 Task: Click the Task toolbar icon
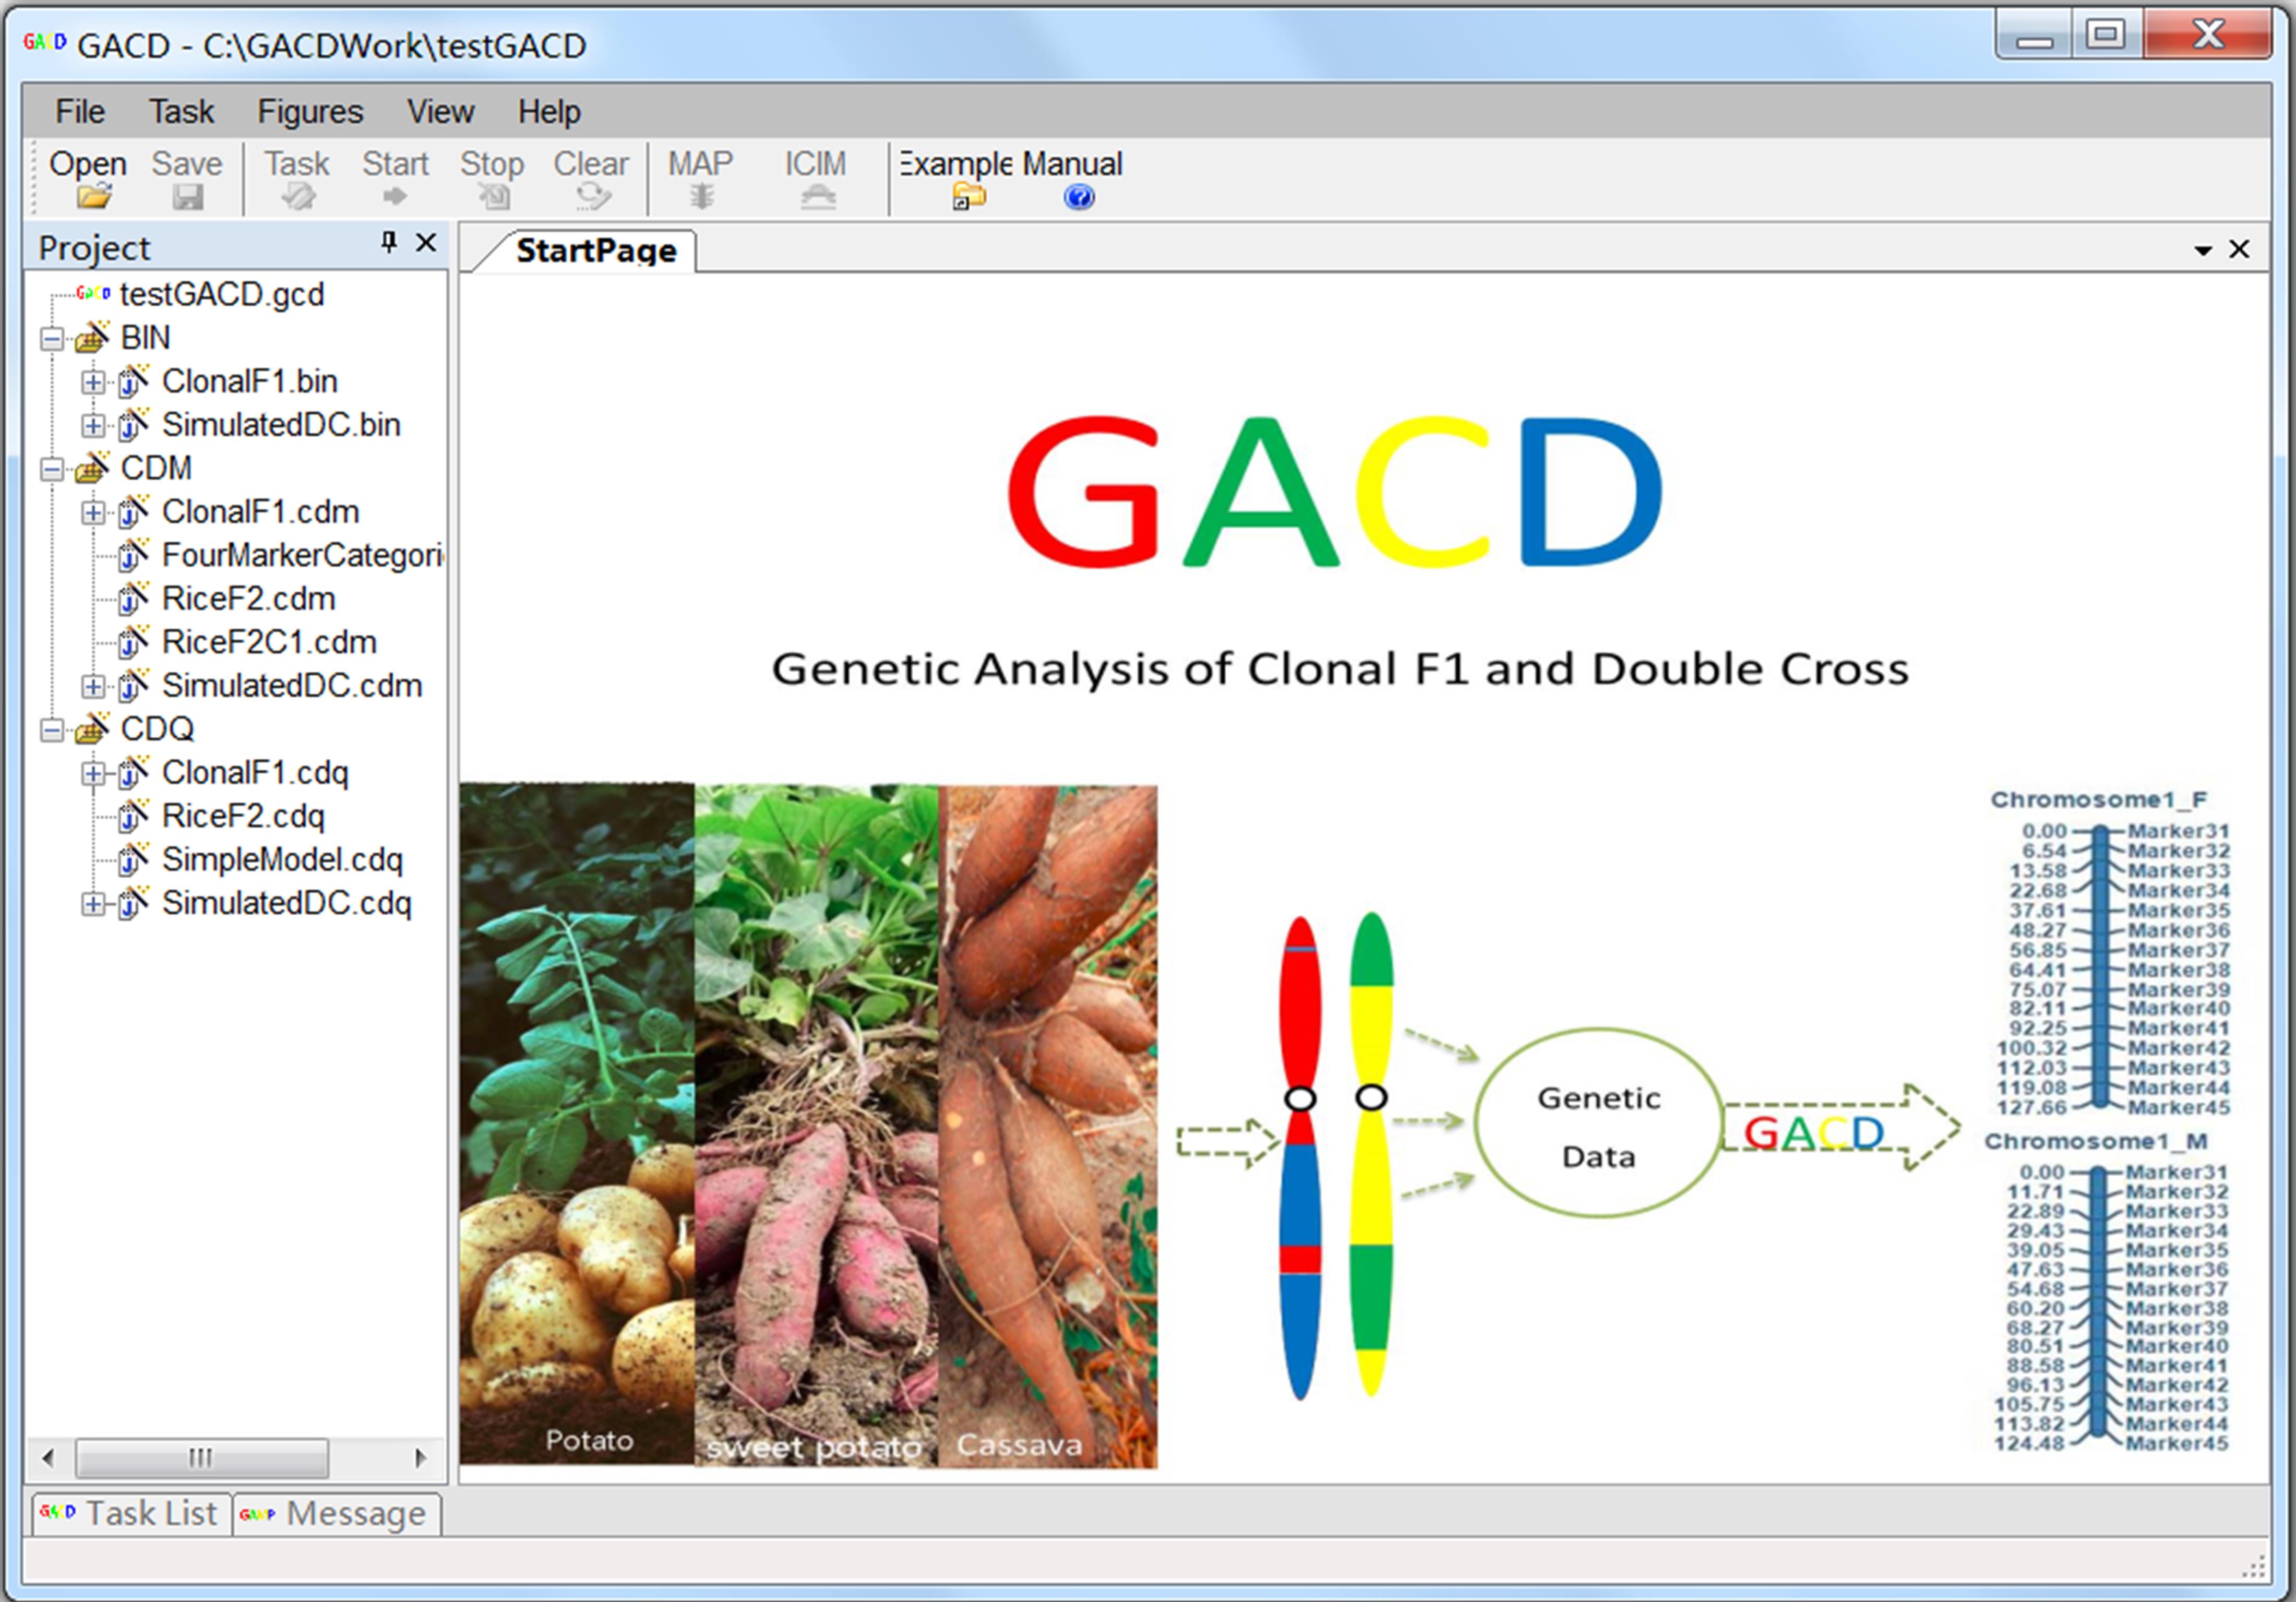297,196
